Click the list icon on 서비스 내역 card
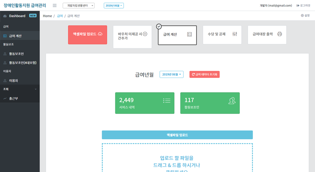 (x=167, y=101)
